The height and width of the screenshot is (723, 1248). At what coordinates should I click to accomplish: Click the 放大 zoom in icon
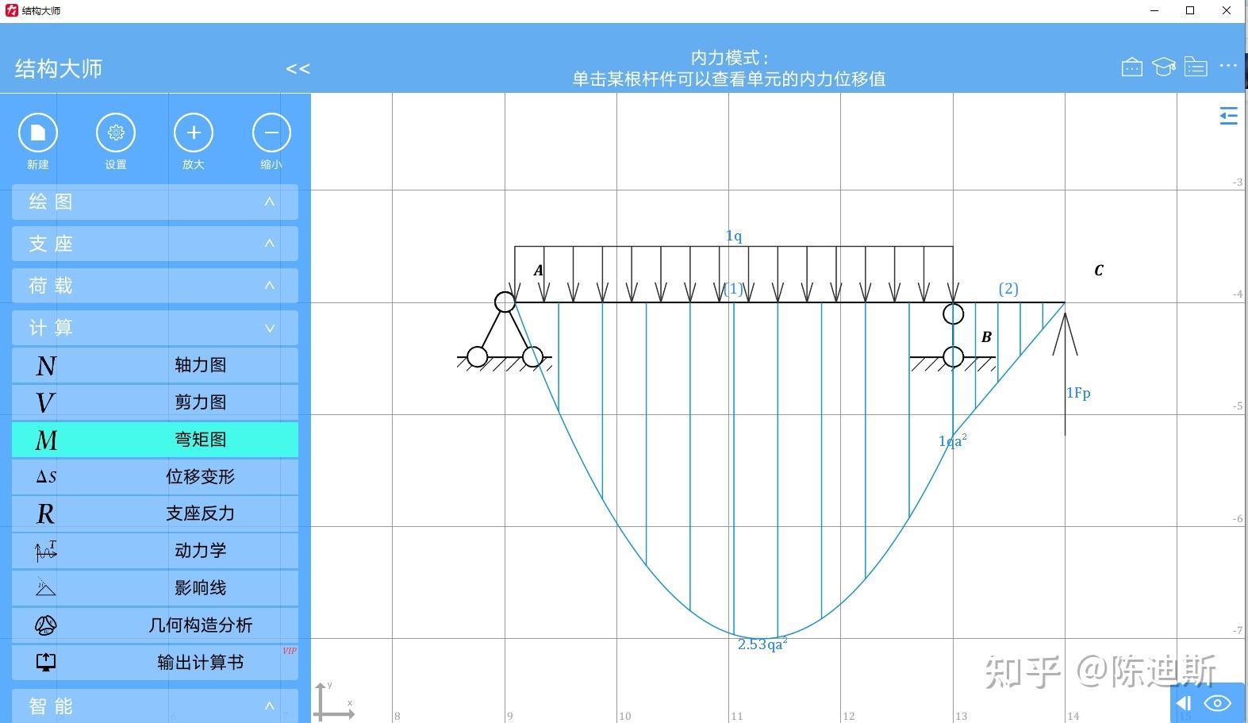[x=194, y=133]
